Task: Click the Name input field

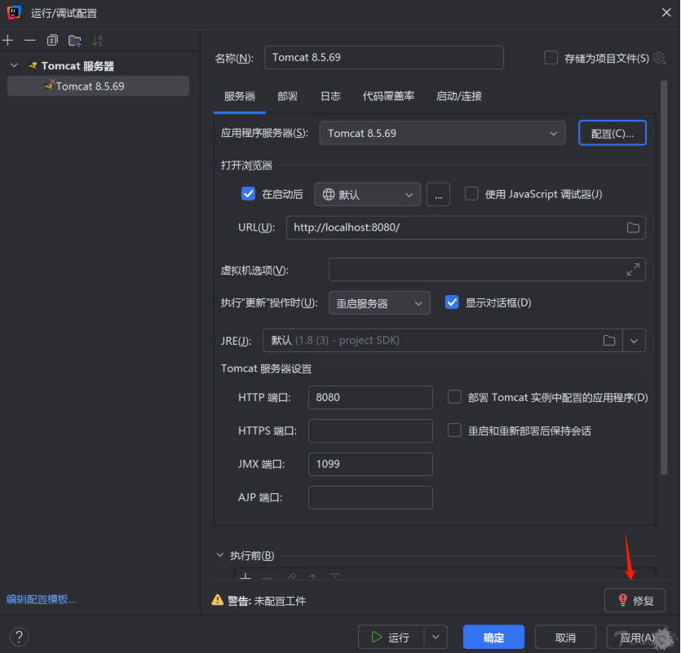Action: click(384, 57)
